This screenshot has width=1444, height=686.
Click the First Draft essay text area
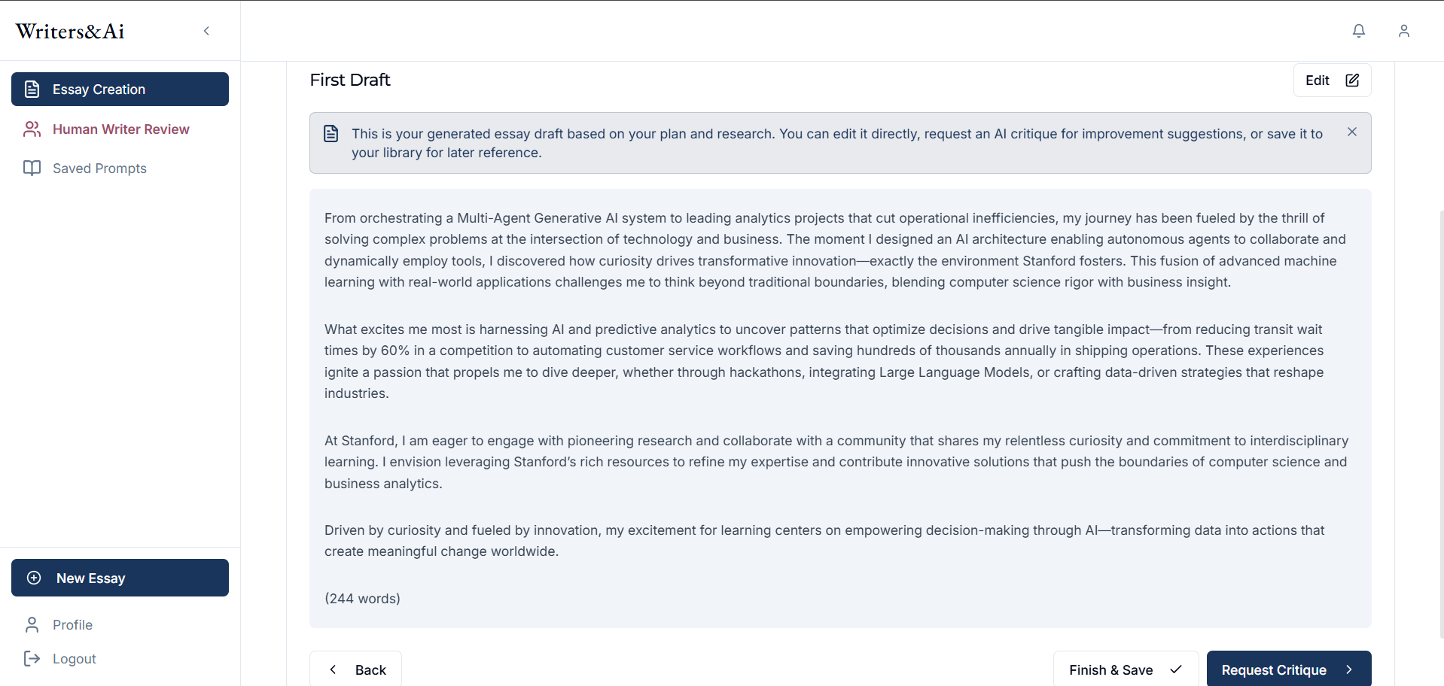coord(840,408)
